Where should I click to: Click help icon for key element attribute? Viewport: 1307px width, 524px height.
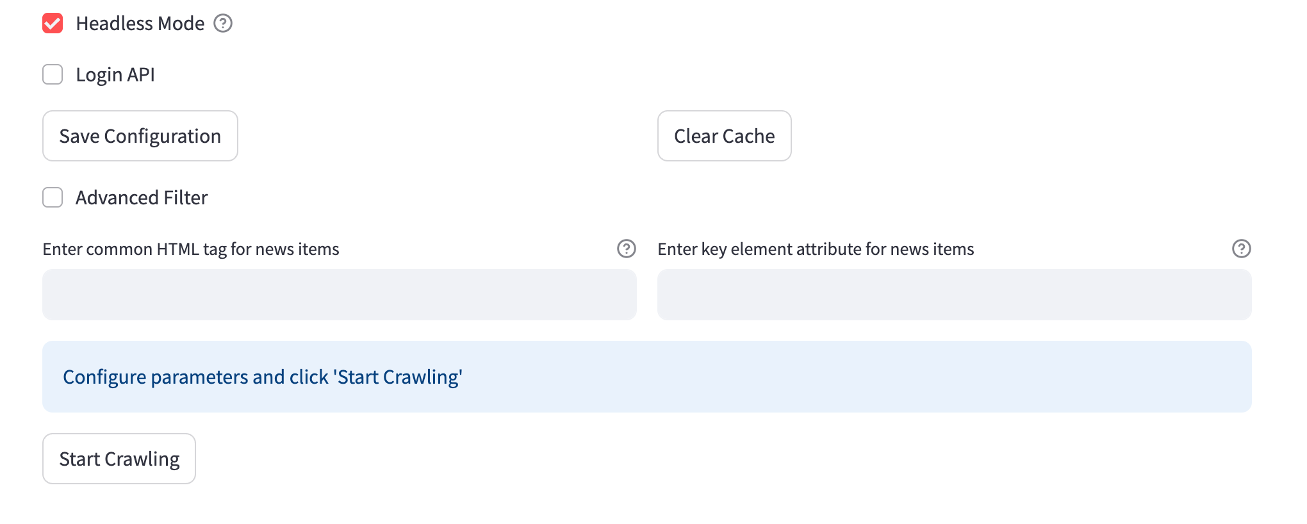point(1241,249)
